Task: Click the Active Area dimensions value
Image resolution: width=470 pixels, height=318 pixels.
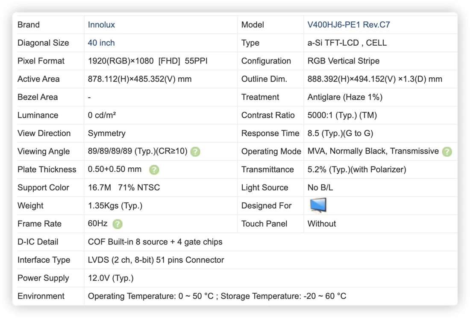Action: pyautogui.click(x=140, y=79)
